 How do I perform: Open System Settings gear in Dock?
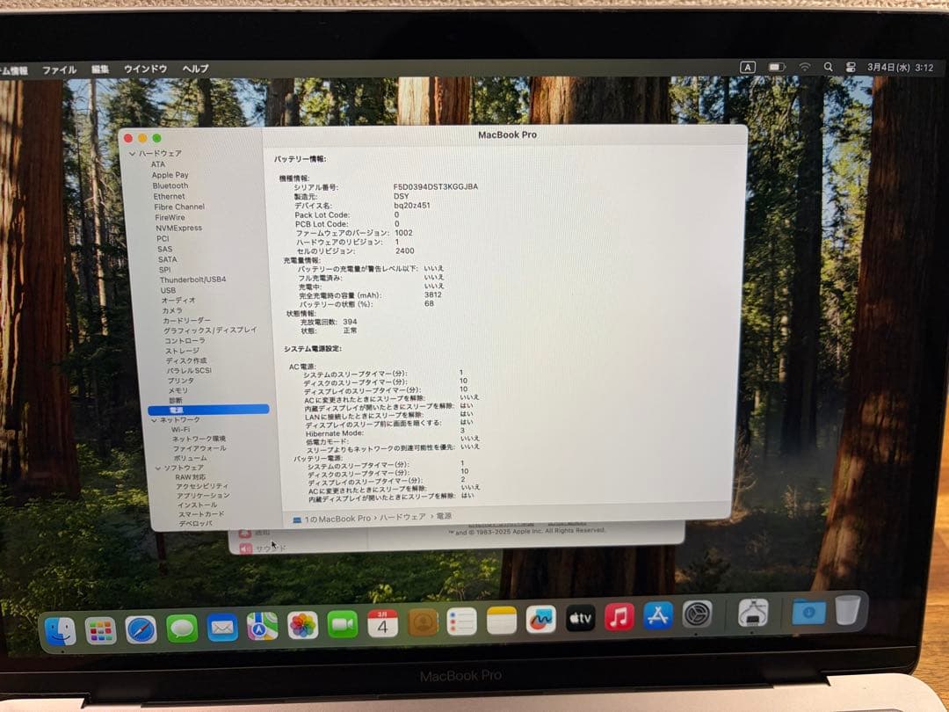click(697, 614)
